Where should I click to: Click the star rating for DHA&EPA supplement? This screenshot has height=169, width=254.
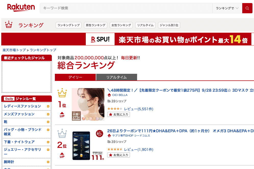(x=115, y=149)
